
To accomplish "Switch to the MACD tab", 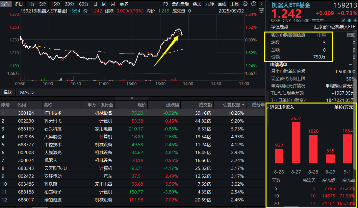I will pyautogui.click(x=26, y=92).
